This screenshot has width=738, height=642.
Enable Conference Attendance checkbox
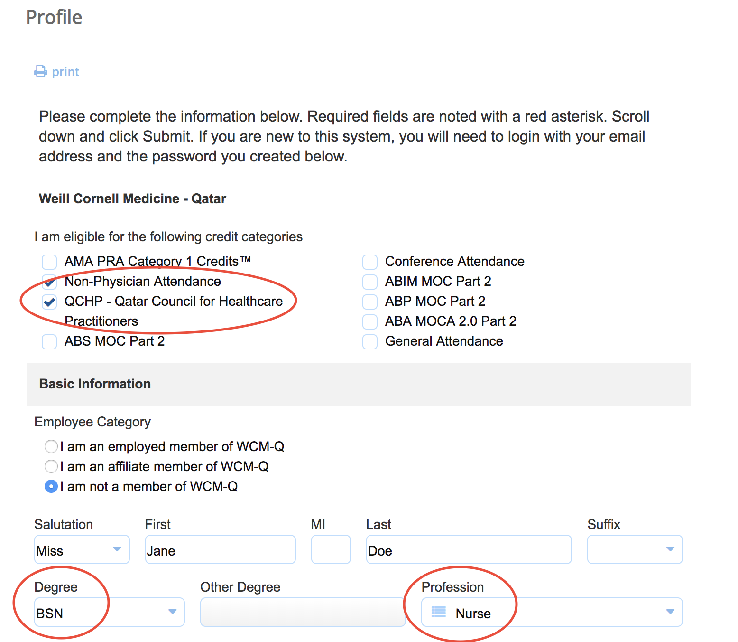coord(370,262)
